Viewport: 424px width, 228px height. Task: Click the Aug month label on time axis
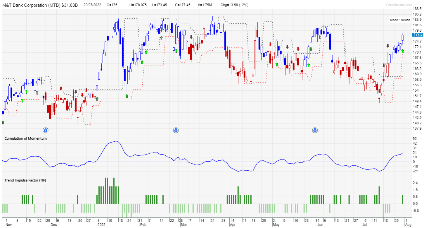pyautogui.click(x=408, y=225)
